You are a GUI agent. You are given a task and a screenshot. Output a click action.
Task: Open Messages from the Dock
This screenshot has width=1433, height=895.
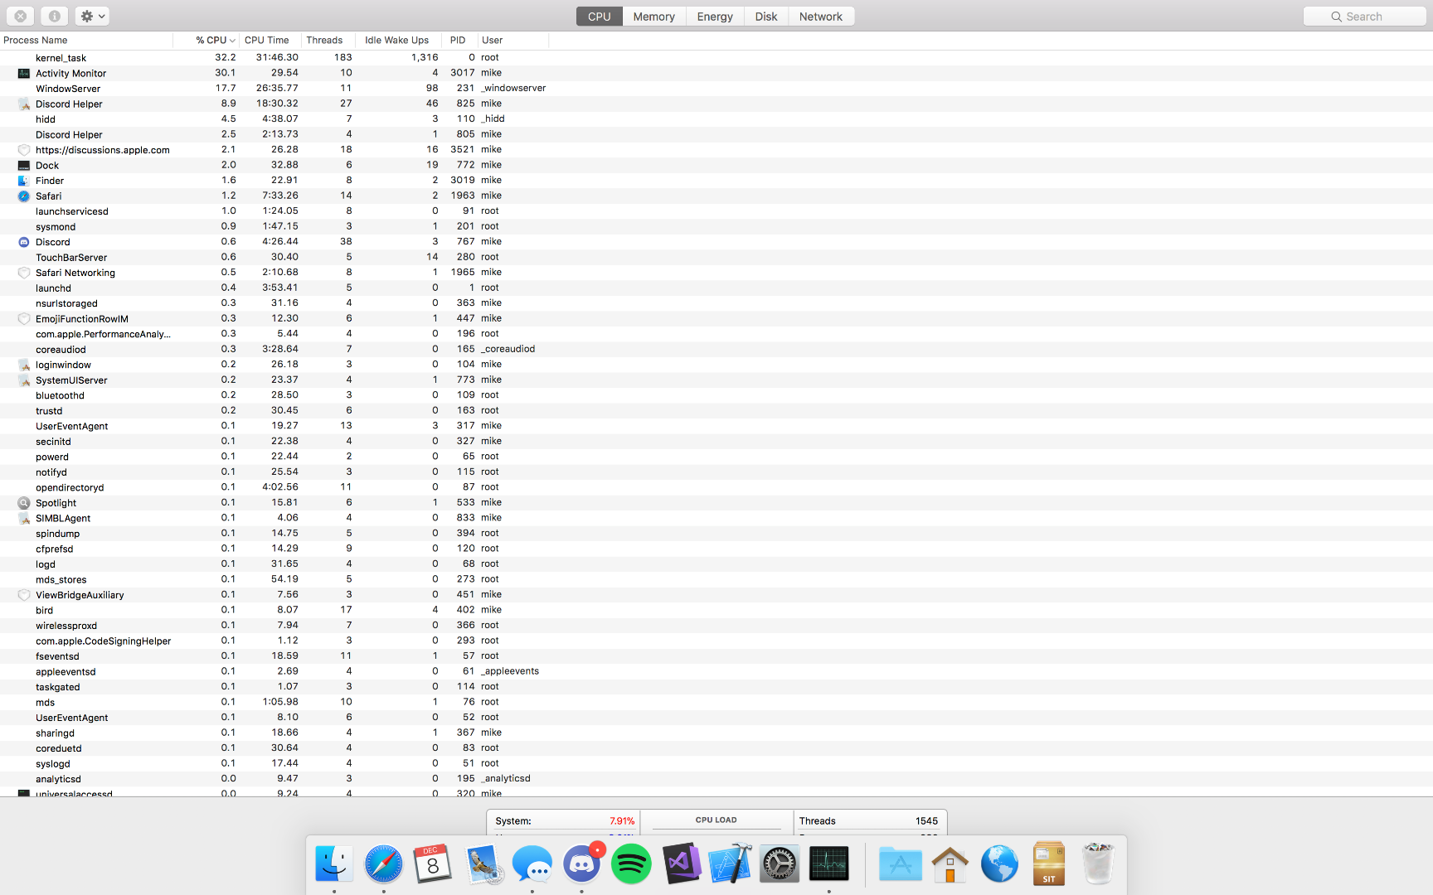click(532, 864)
